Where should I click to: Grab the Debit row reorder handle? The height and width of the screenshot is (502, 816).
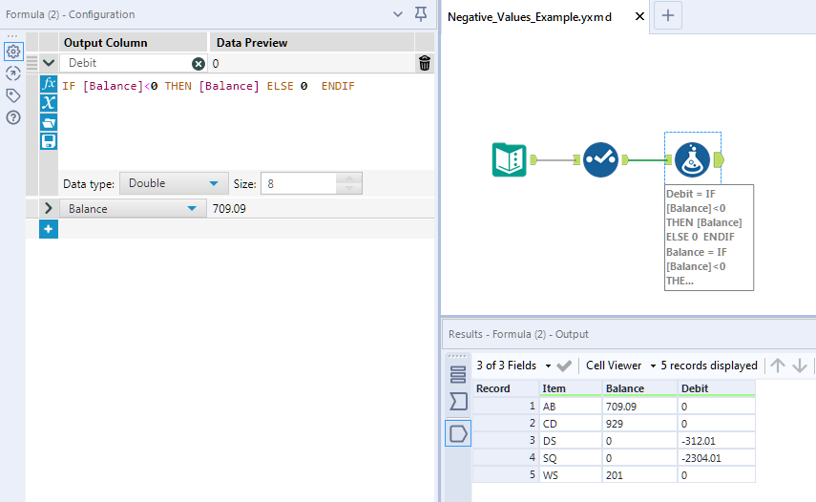click(x=31, y=63)
